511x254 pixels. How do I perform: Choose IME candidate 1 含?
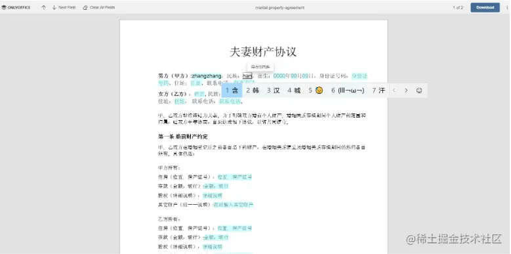tap(232, 91)
